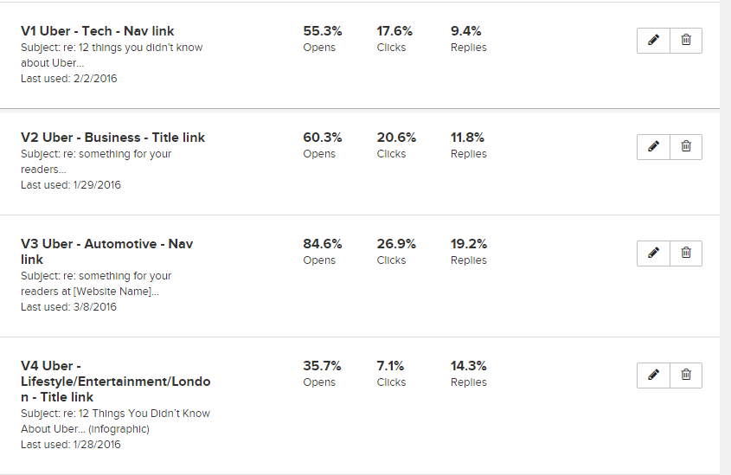Click the 55.3% Opens stat
Screen dimensions: 731x475
(x=322, y=31)
